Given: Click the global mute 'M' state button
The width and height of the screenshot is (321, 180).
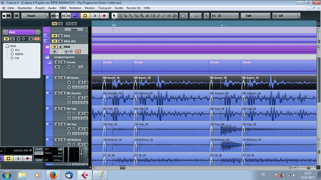Looking at the screenshot, I should tap(54, 24).
